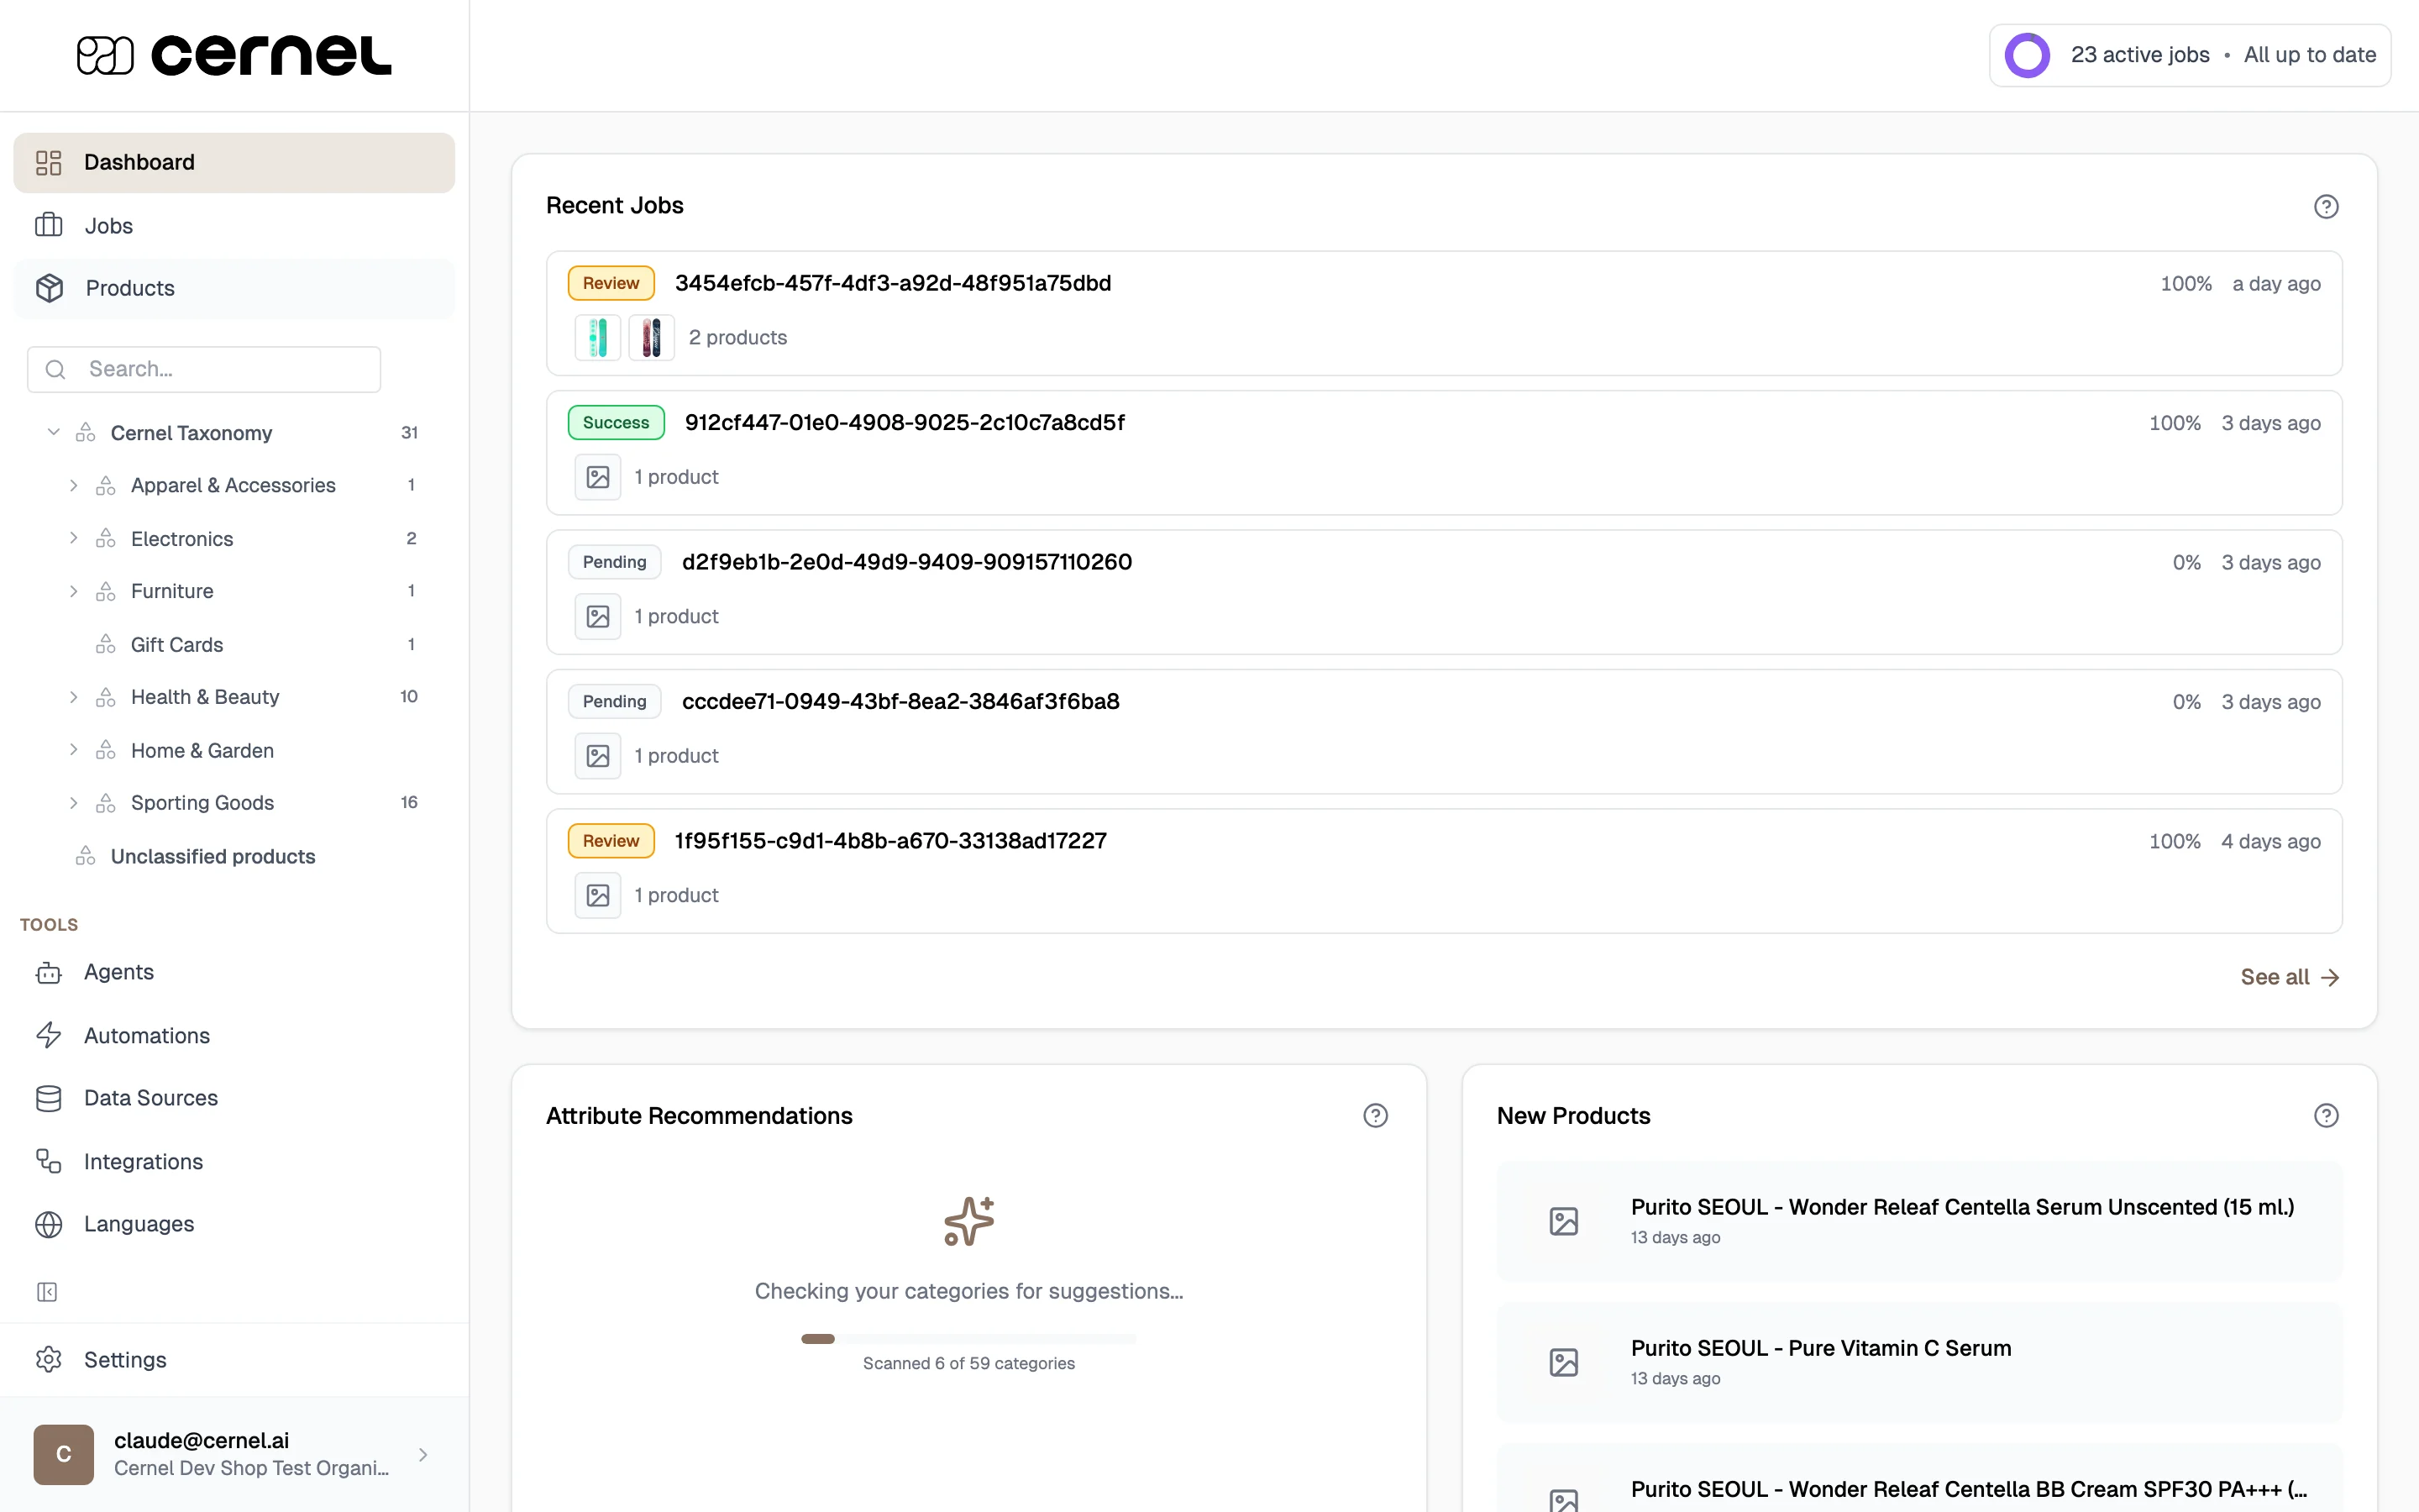Viewport: 2419px width, 1512px height.
Task: Click the Electronics category icon
Action: (106, 538)
